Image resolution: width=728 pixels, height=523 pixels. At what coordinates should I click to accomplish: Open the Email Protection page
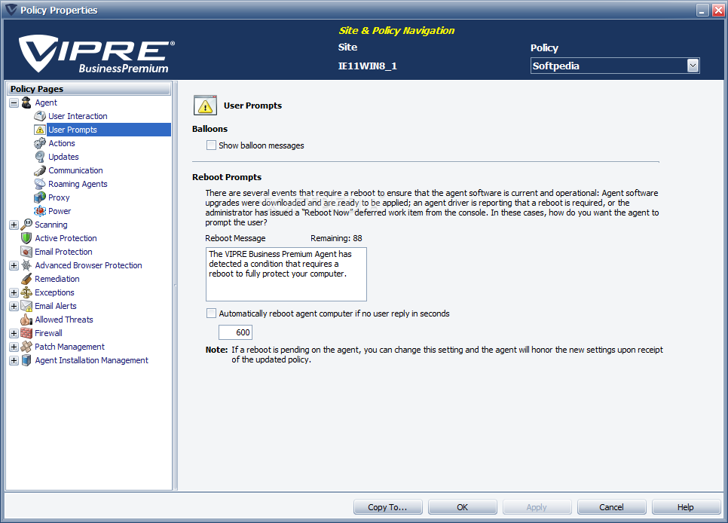[63, 252]
